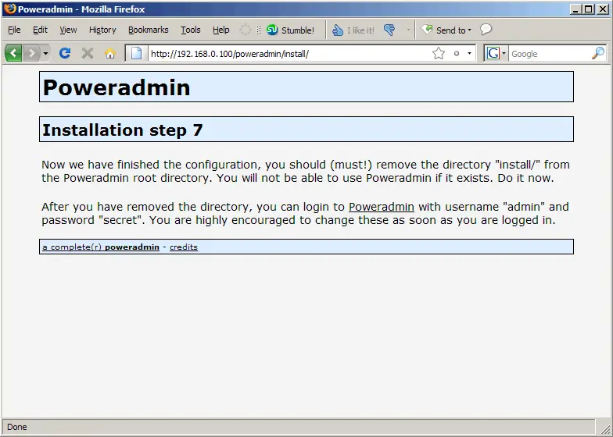This screenshot has width=613, height=437.
Task: Open the Tools menu
Action: click(x=191, y=30)
